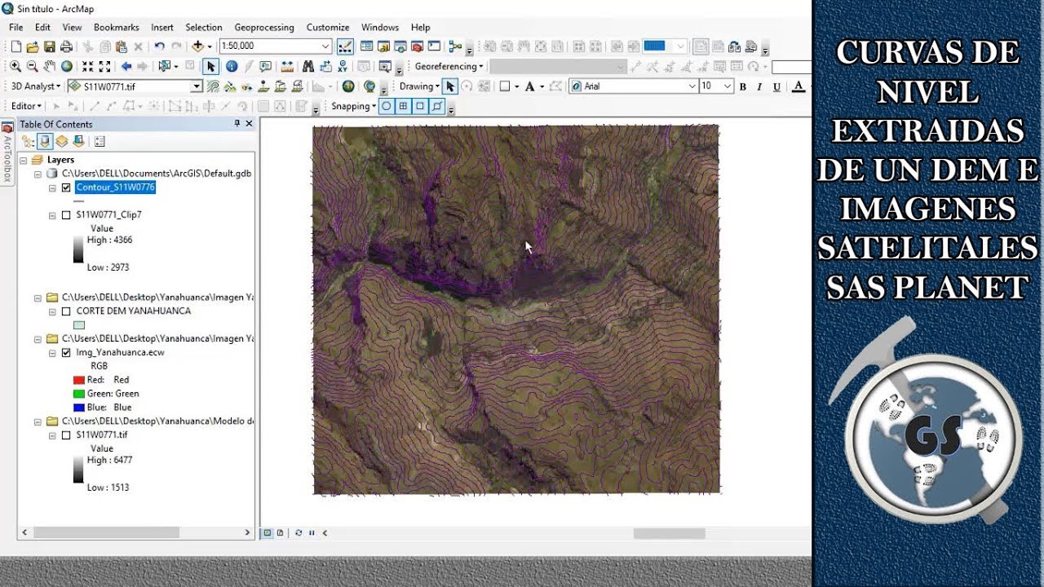The width and height of the screenshot is (1044, 587).
Task: Expand the Editor dropdown menu
Action: pyautogui.click(x=26, y=106)
